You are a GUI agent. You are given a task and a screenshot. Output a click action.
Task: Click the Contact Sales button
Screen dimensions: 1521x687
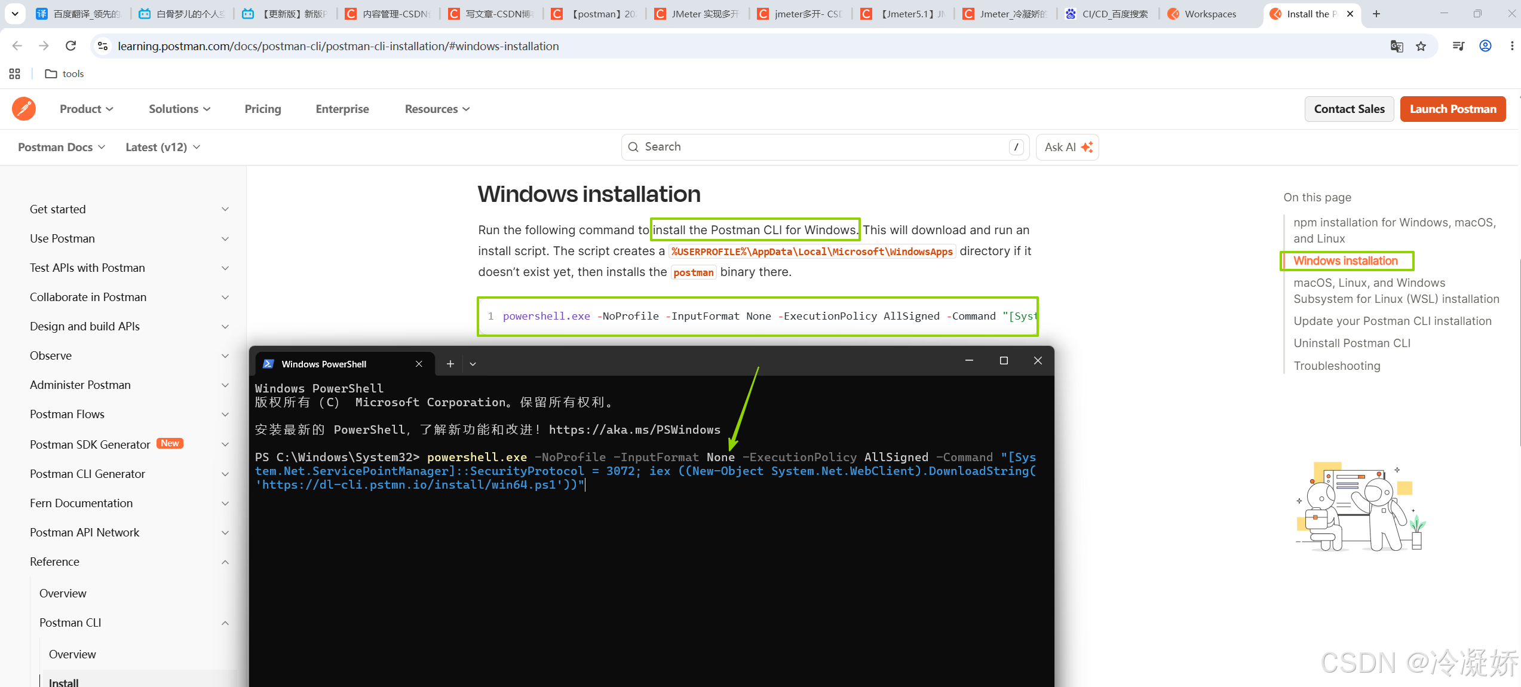click(1349, 109)
